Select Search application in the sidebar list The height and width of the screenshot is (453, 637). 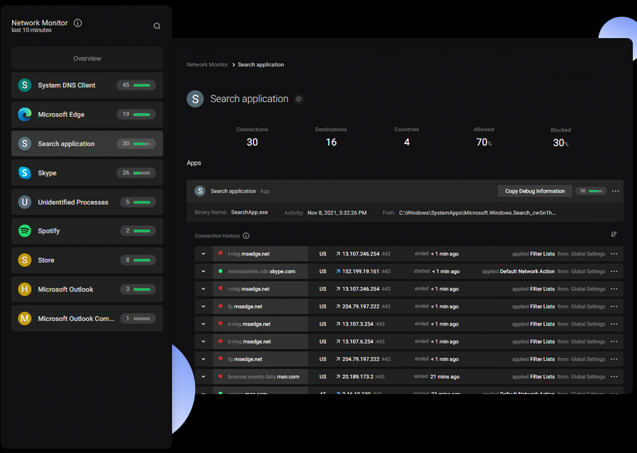pos(87,143)
